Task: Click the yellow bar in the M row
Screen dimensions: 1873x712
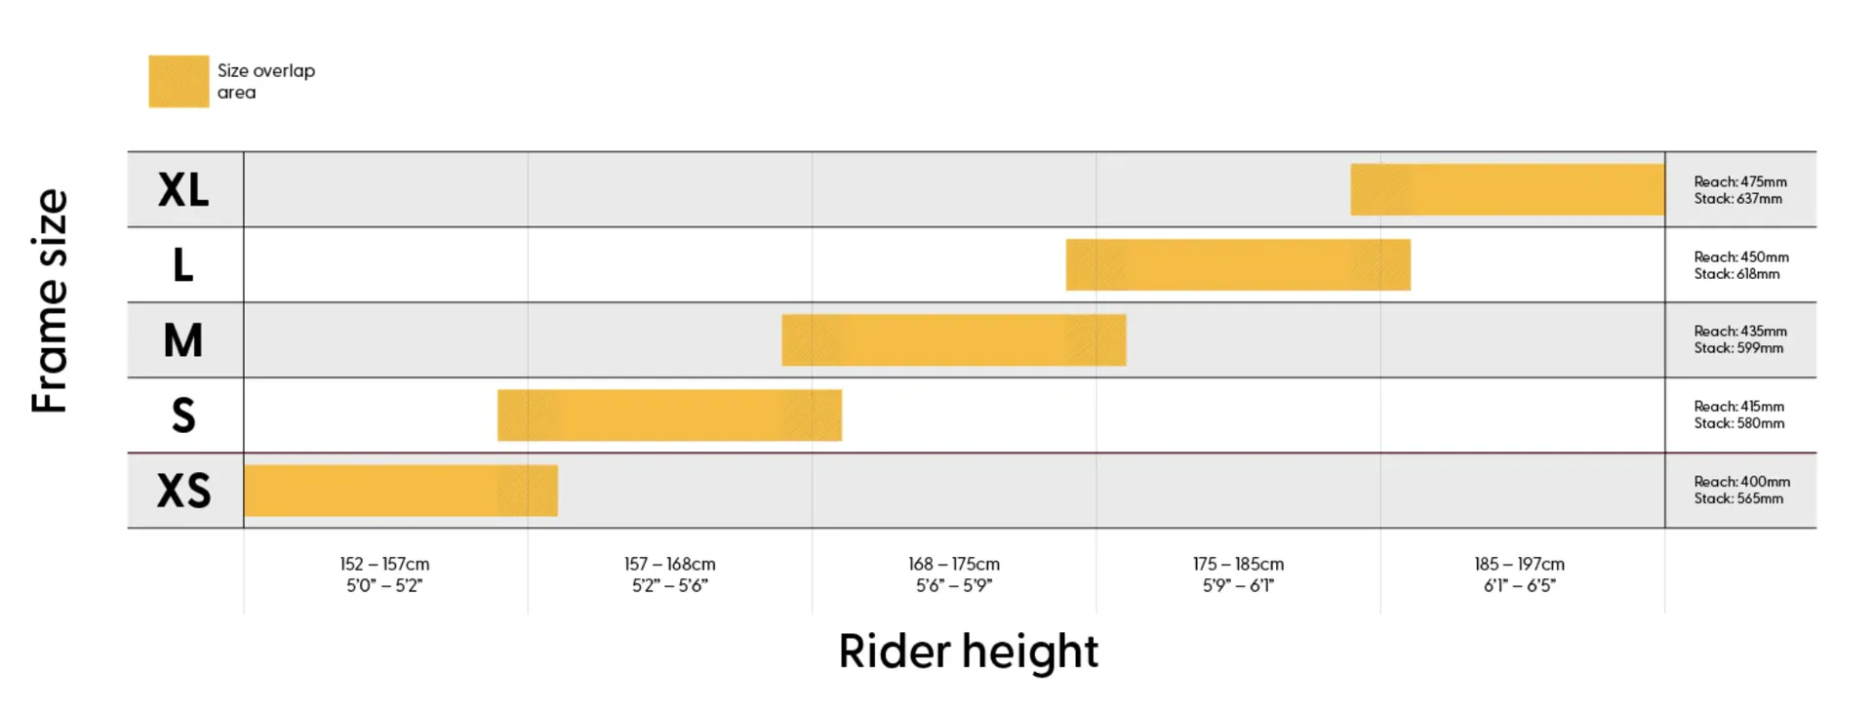Action: click(953, 339)
